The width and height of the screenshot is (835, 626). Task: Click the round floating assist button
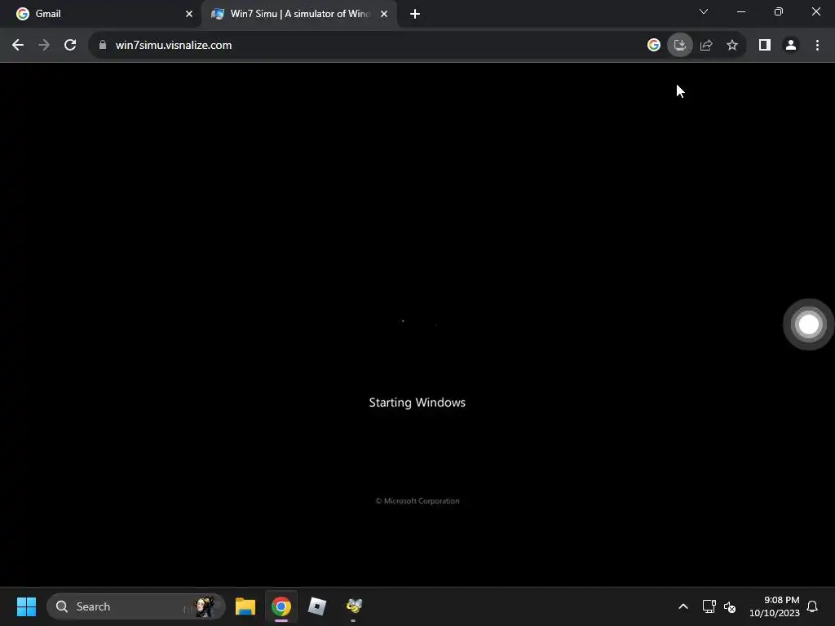[808, 324]
